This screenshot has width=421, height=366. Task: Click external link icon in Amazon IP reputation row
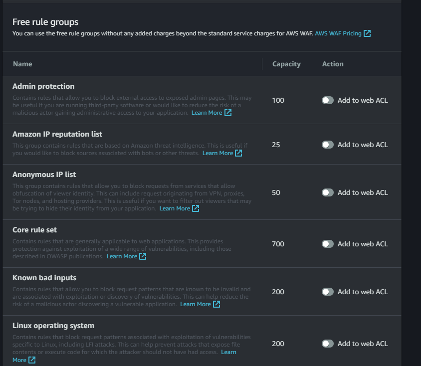click(238, 153)
